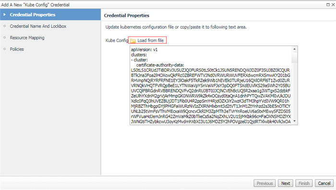Click inside the Kube Config text area
The image size is (336, 190).
[x=211, y=85]
